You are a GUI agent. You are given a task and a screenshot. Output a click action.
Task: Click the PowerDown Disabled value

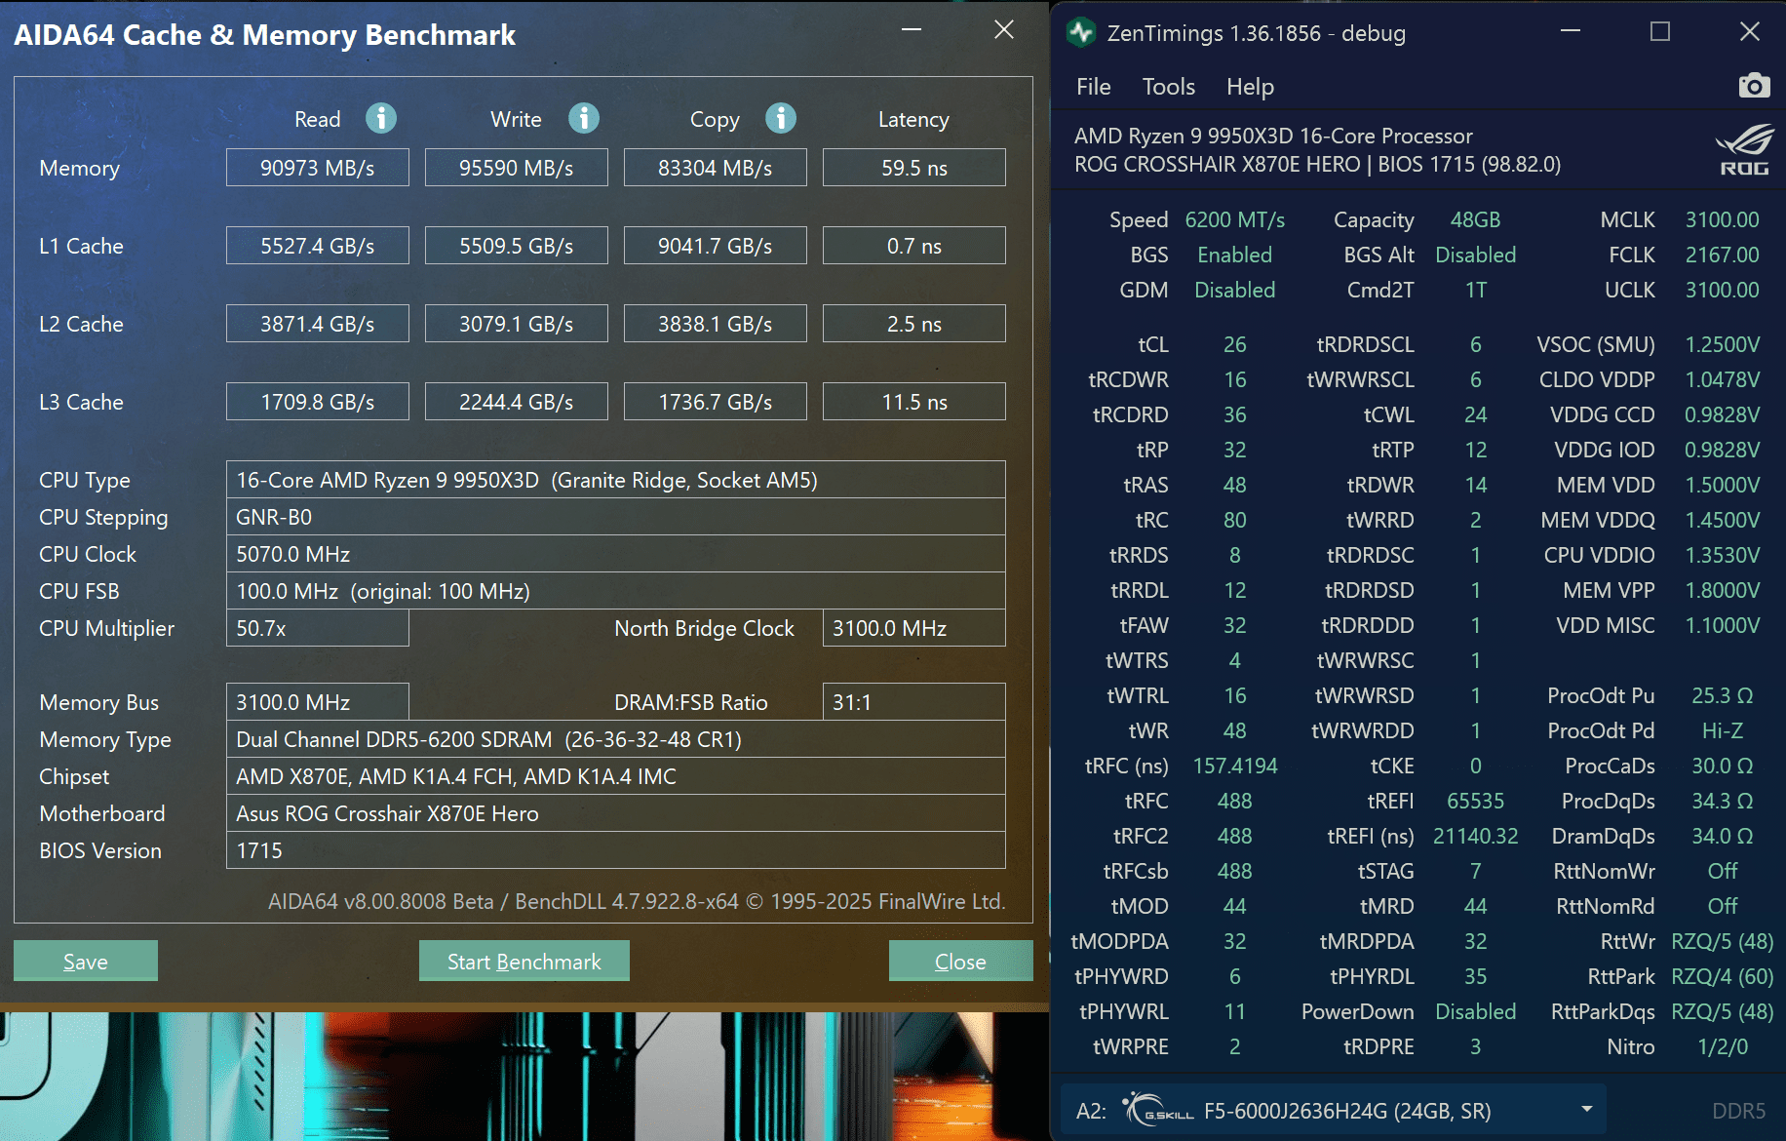(1475, 1011)
